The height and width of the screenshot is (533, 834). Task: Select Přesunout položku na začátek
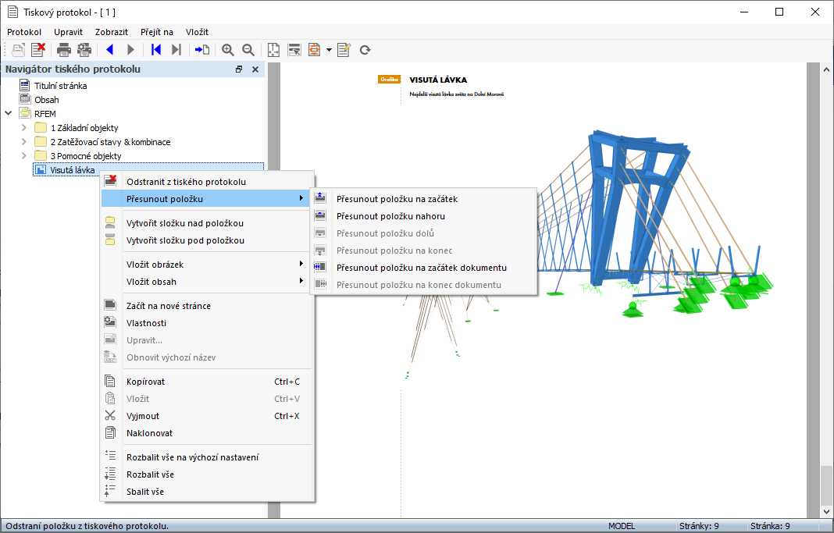(423, 199)
